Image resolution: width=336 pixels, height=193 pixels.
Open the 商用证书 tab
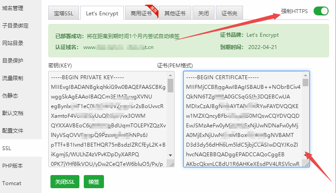[141, 13]
